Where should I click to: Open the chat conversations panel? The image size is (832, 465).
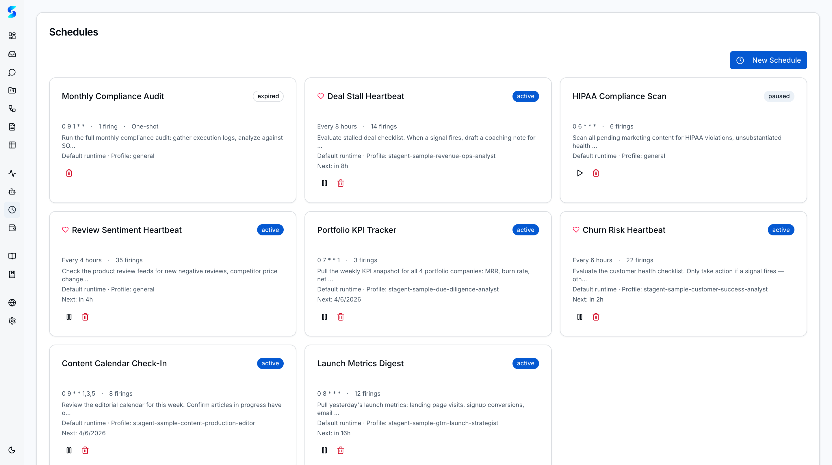pyautogui.click(x=12, y=72)
